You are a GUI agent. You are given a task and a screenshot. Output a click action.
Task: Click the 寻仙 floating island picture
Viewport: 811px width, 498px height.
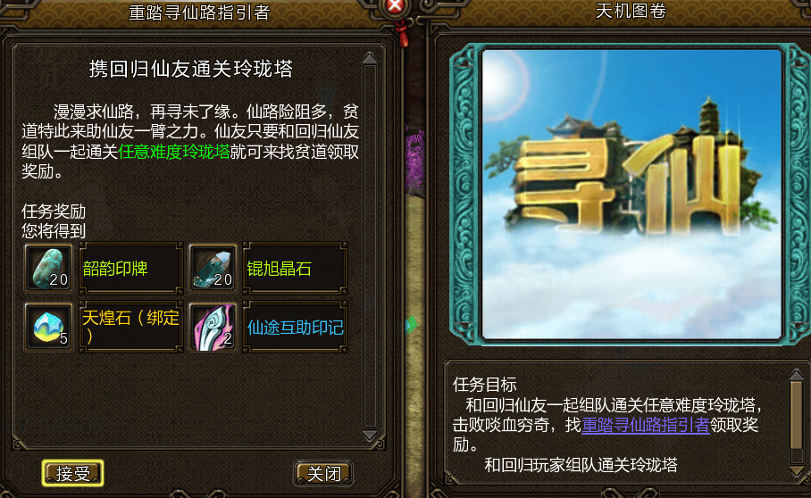(631, 194)
